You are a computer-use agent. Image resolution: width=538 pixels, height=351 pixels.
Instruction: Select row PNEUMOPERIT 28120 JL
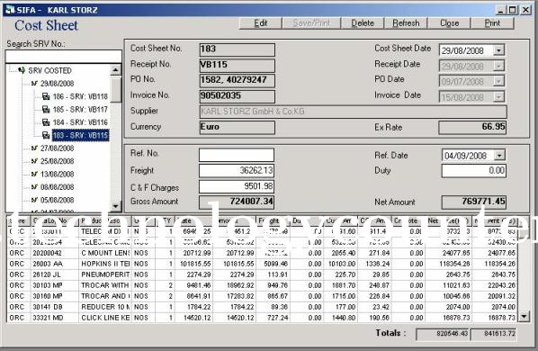262,274
